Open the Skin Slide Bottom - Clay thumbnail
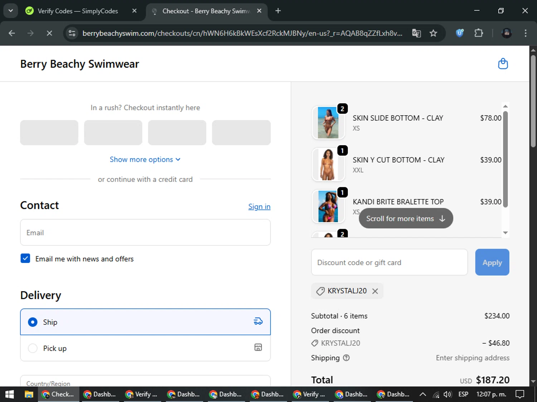Screen dimensions: 537x402 (x=328, y=123)
